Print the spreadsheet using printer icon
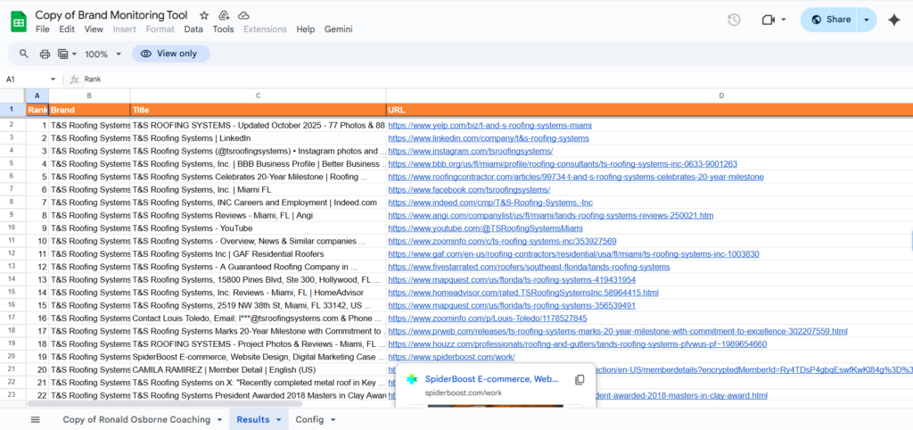This screenshot has height=430, width=913. click(45, 54)
